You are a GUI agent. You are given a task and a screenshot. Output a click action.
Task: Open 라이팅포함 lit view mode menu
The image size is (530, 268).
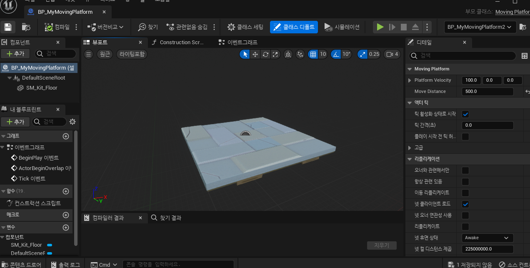pyautogui.click(x=132, y=54)
